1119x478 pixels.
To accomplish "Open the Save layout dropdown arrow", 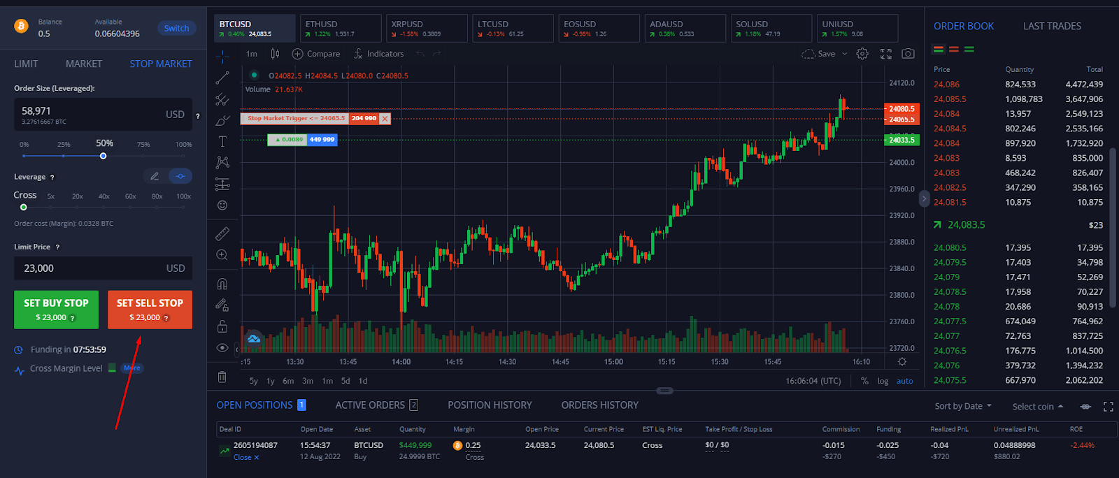I will coord(844,54).
